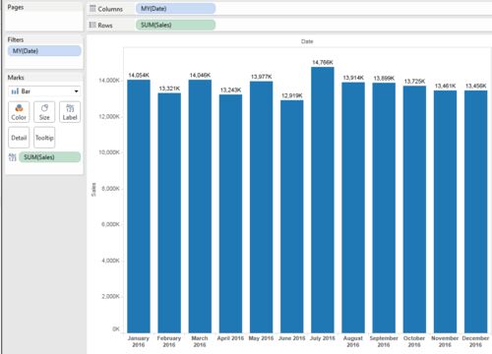
Task: Click the Sales vertical axis title
Action: [93, 190]
